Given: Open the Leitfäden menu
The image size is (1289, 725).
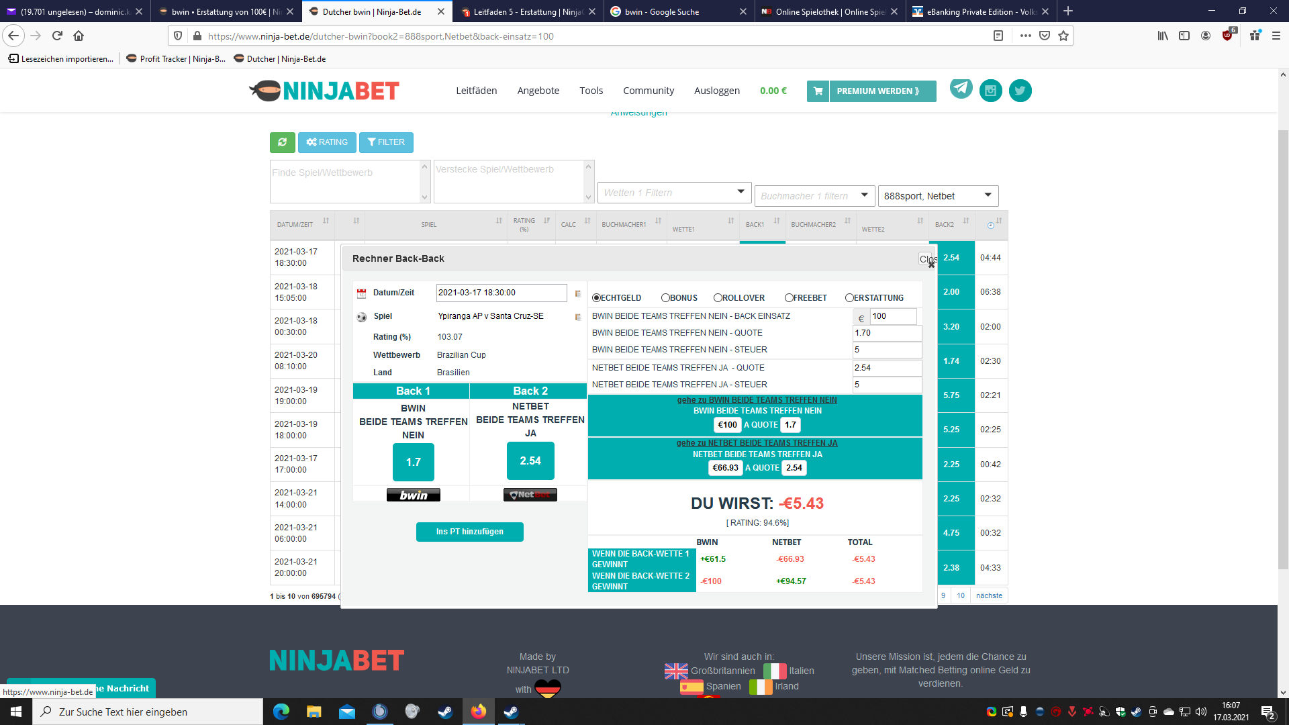Looking at the screenshot, I should [476, 91].
